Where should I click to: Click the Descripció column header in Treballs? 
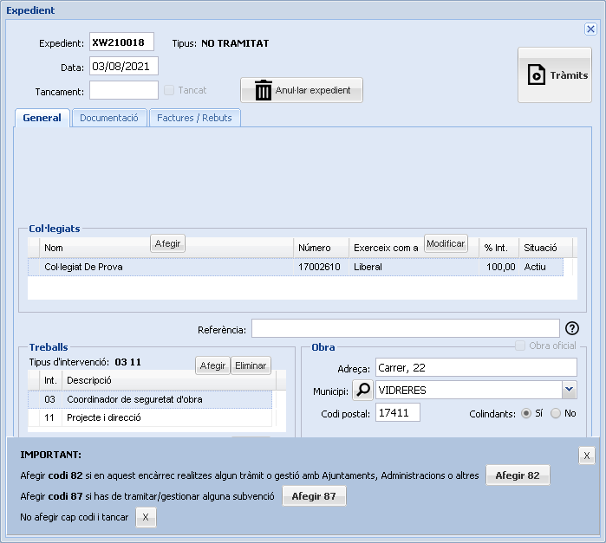point(169,380)
